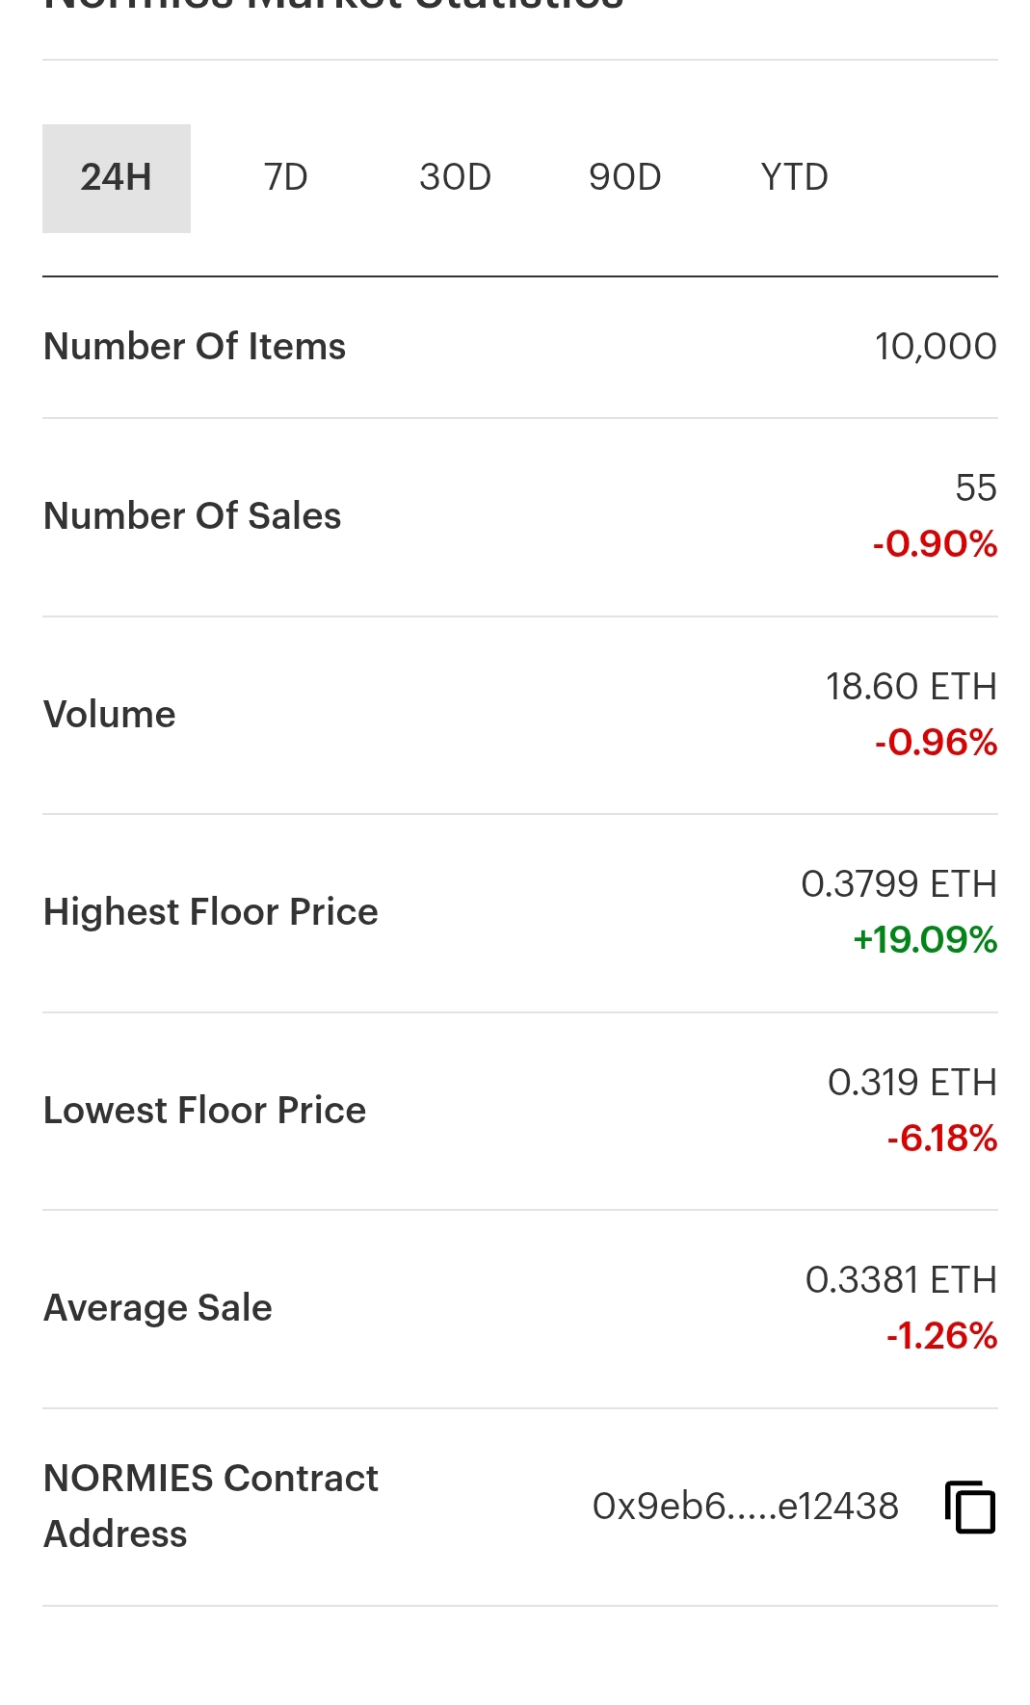Tap the -1.26% average sale change
The image size is (1030, 1705).
coord(941,1336)
